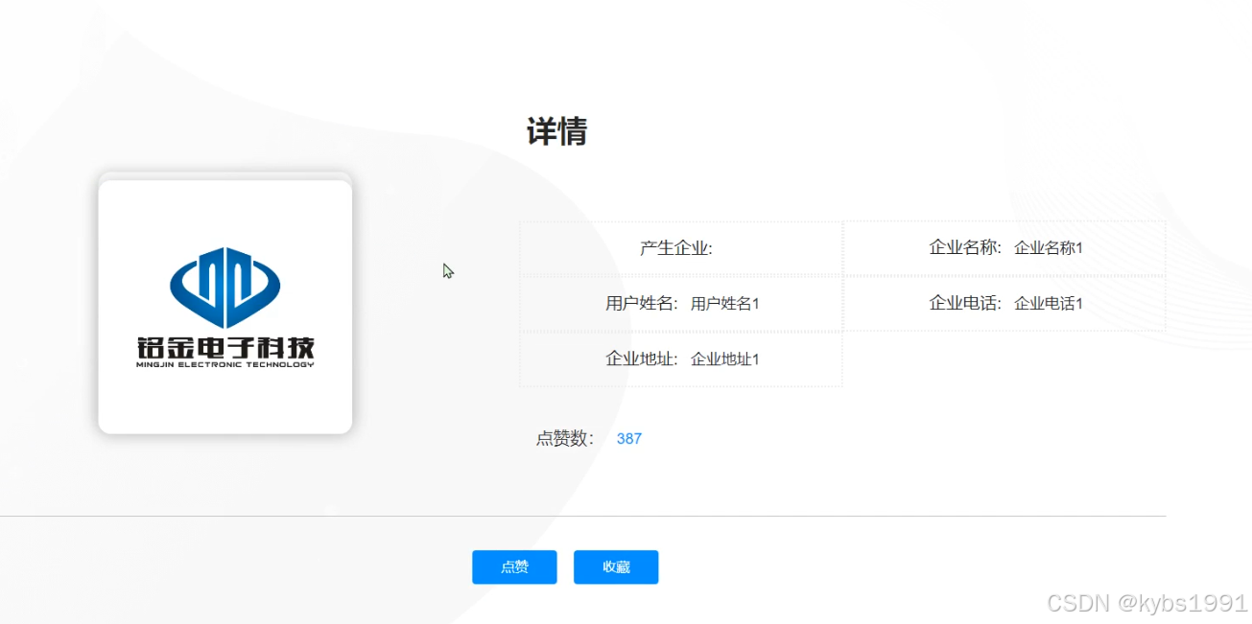Click the 企业名称: label
This screenshot has height=624, width=1252.
[x=965, y=247]
